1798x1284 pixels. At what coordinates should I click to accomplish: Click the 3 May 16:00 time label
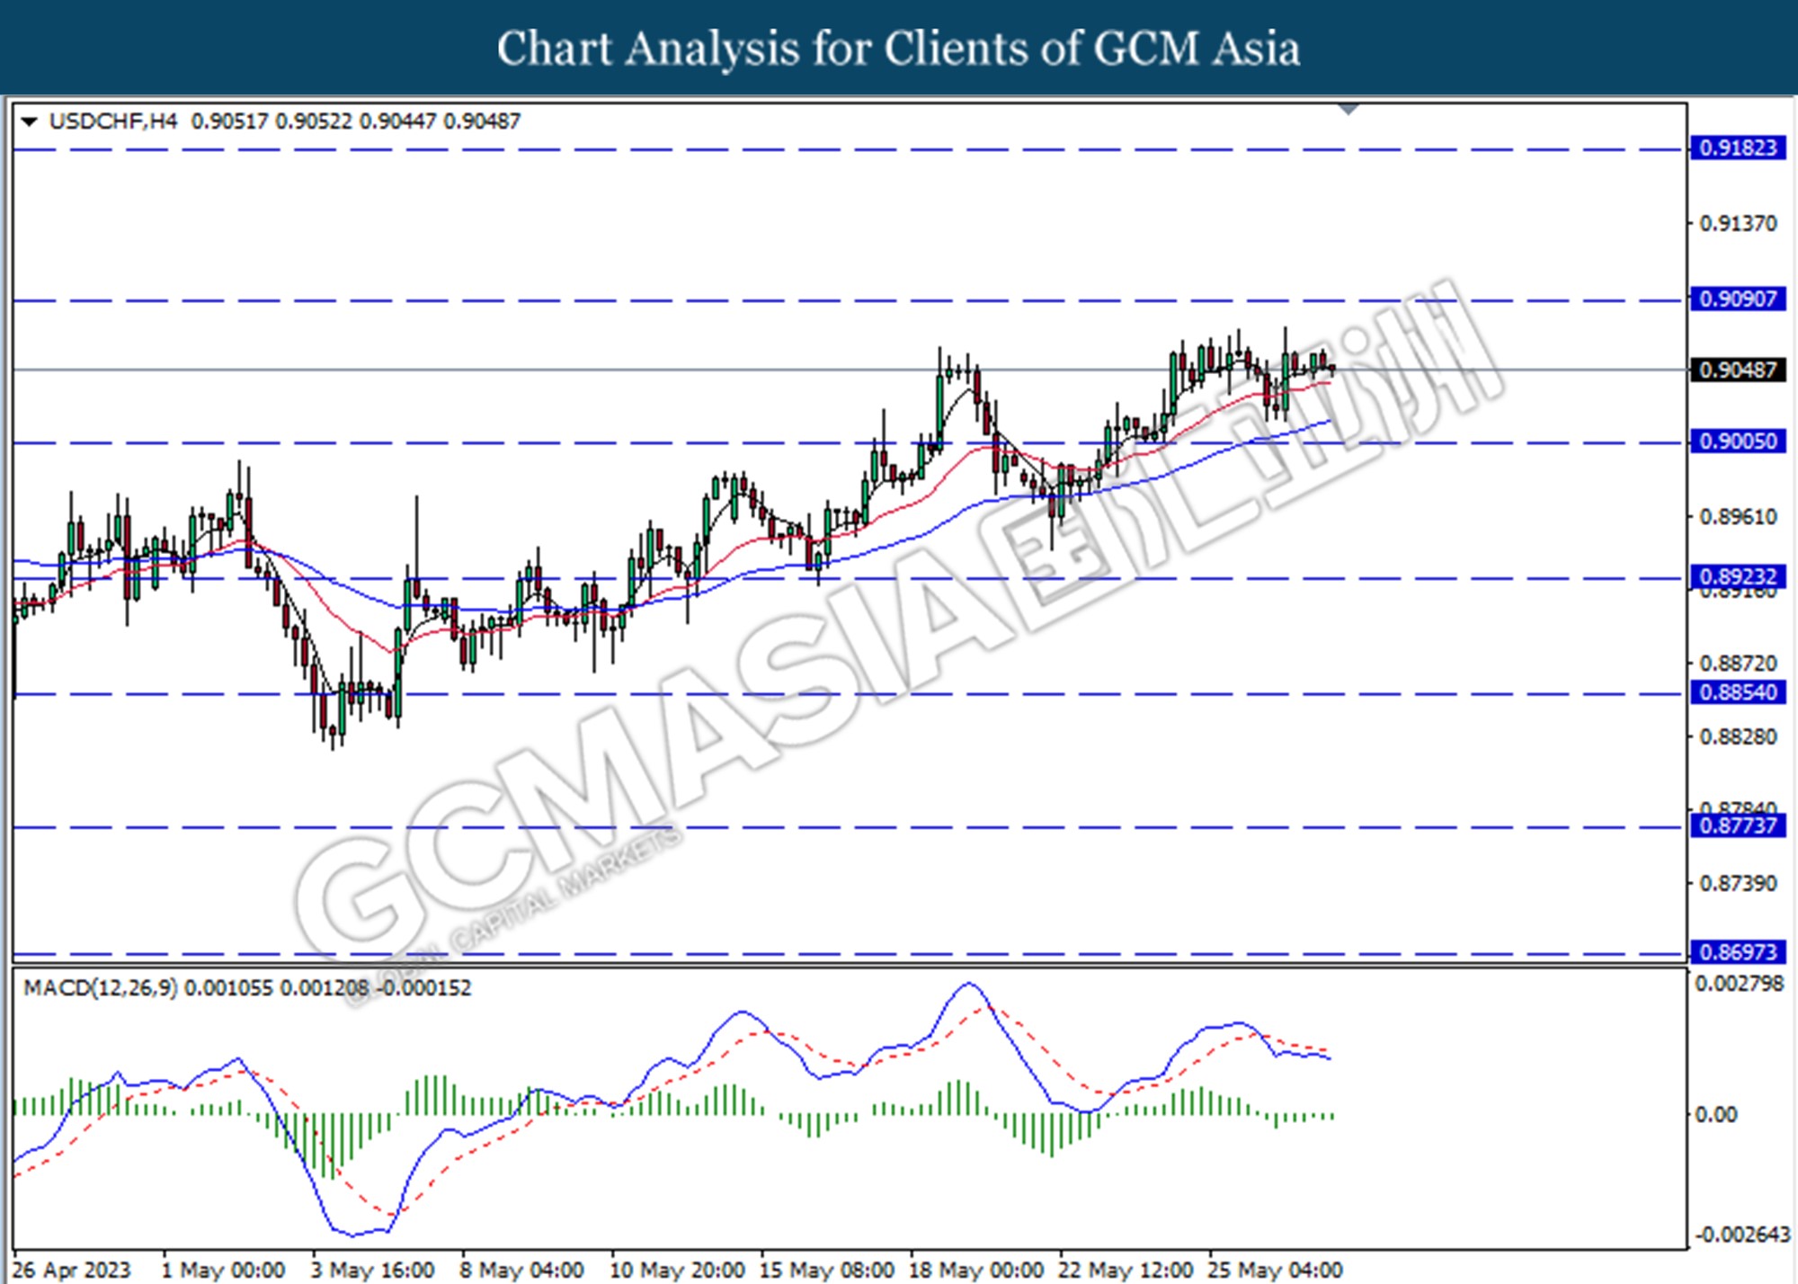click(372, 1271)
